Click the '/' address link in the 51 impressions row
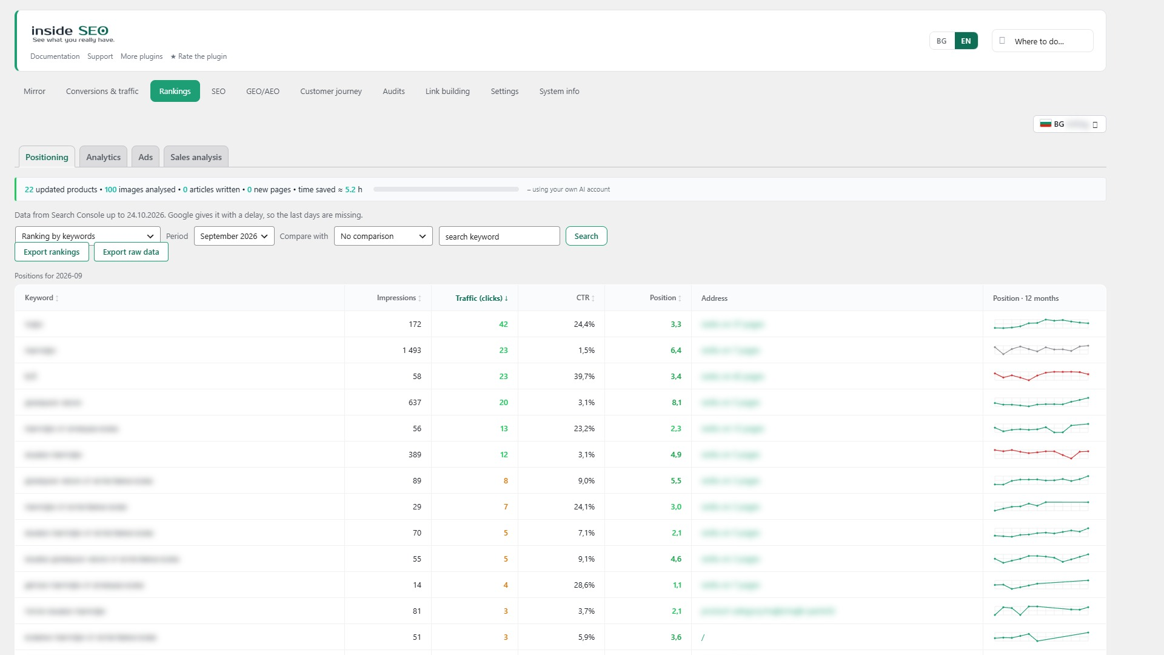Image resolution: width=1164 pixels, height=655 pixels. point(703,637)
